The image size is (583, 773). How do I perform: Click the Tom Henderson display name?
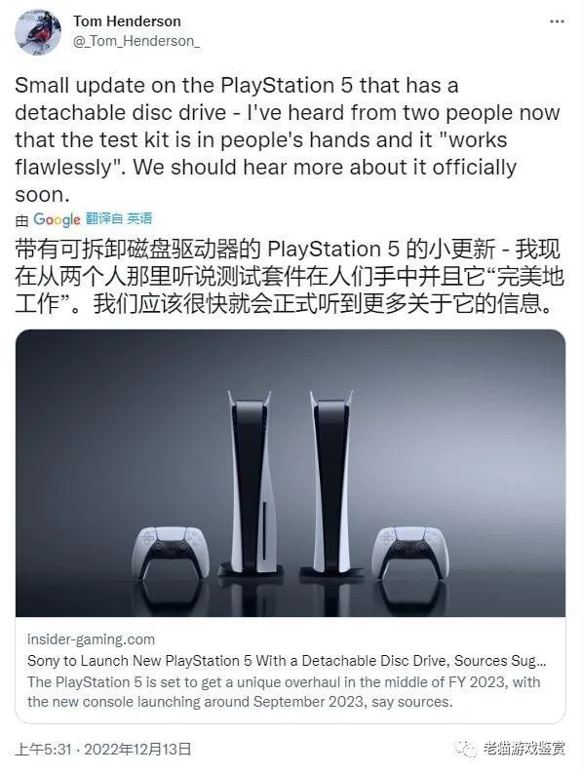(x=127, y=21)
